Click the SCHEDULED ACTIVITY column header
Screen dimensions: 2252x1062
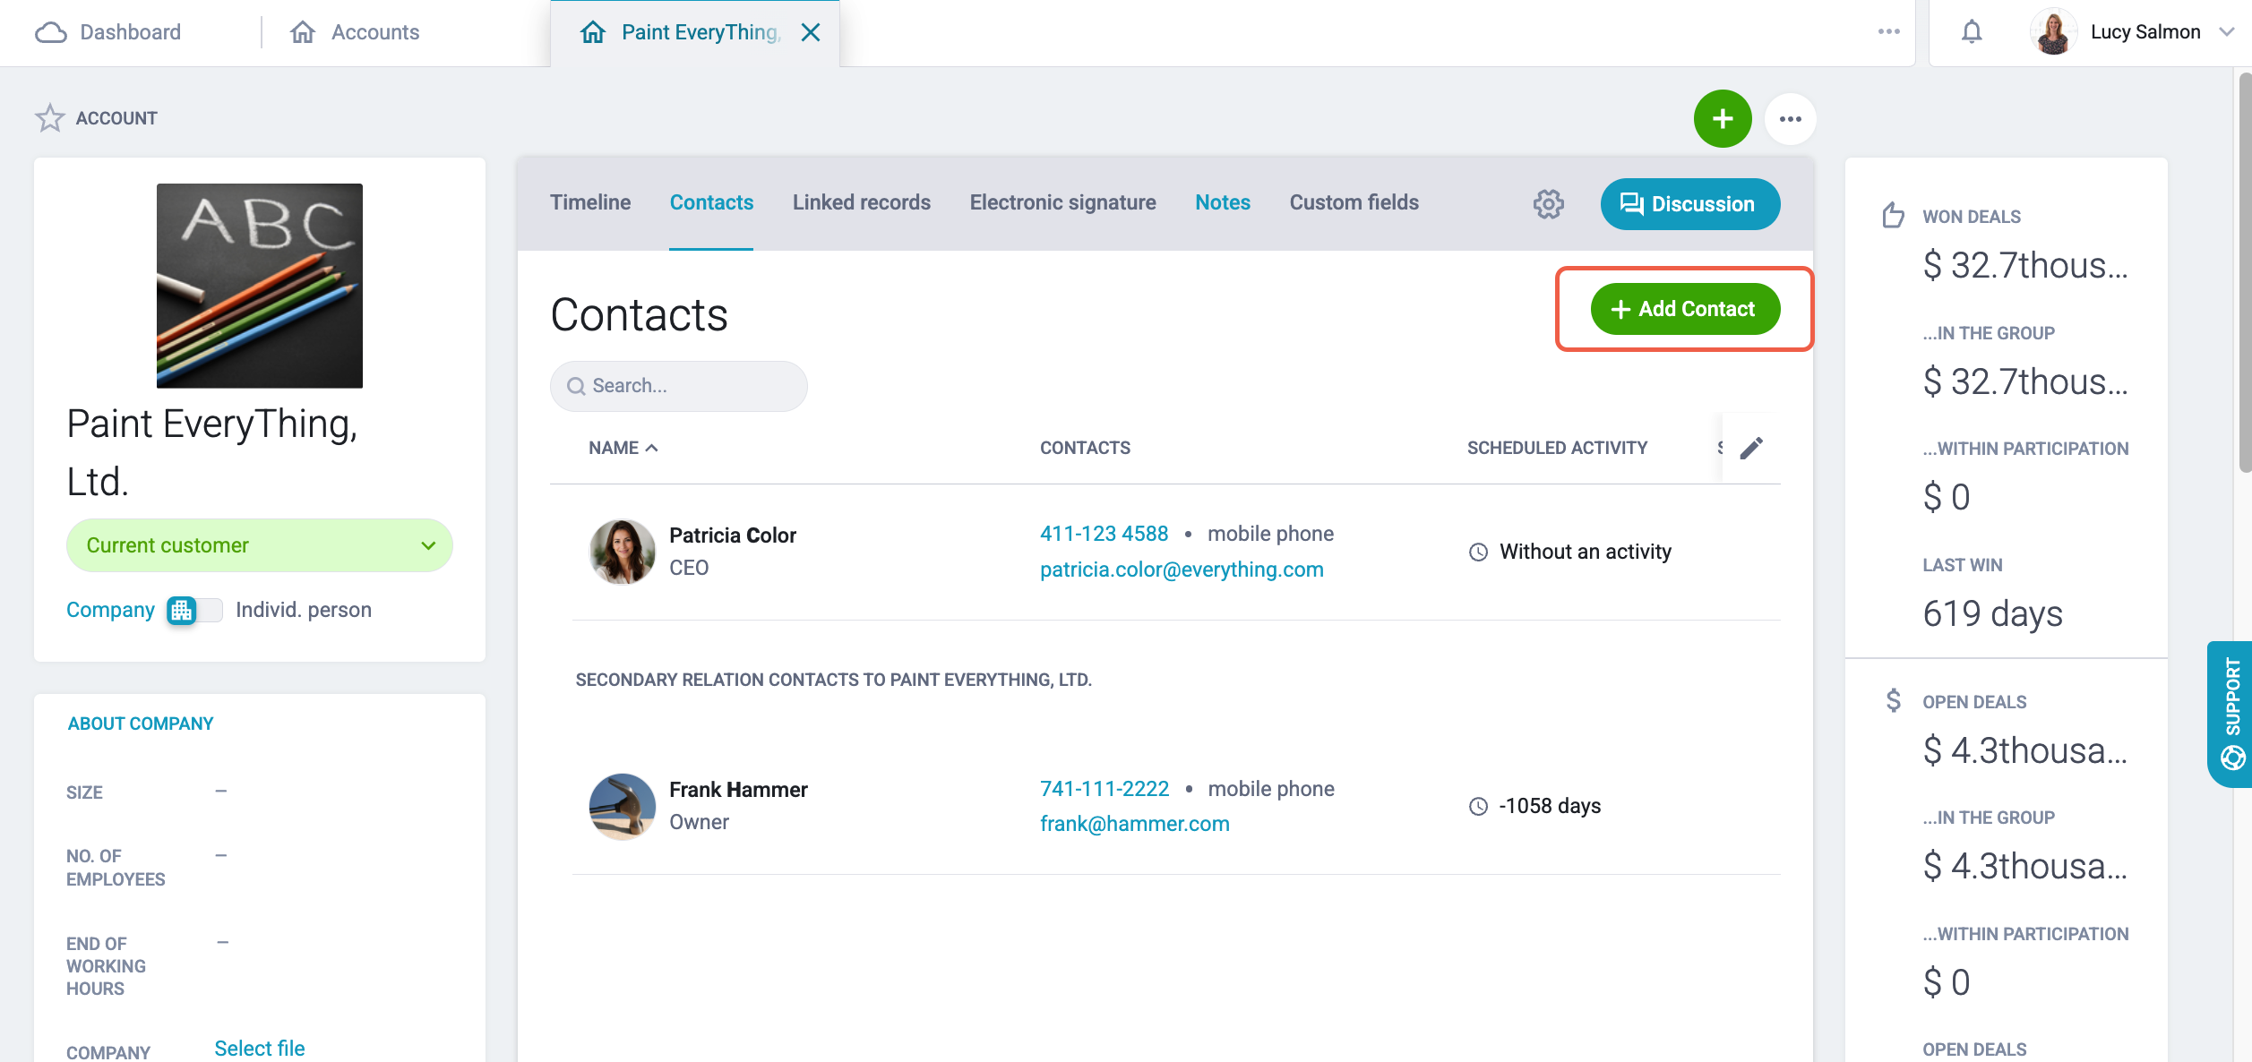click(1557, 448)
